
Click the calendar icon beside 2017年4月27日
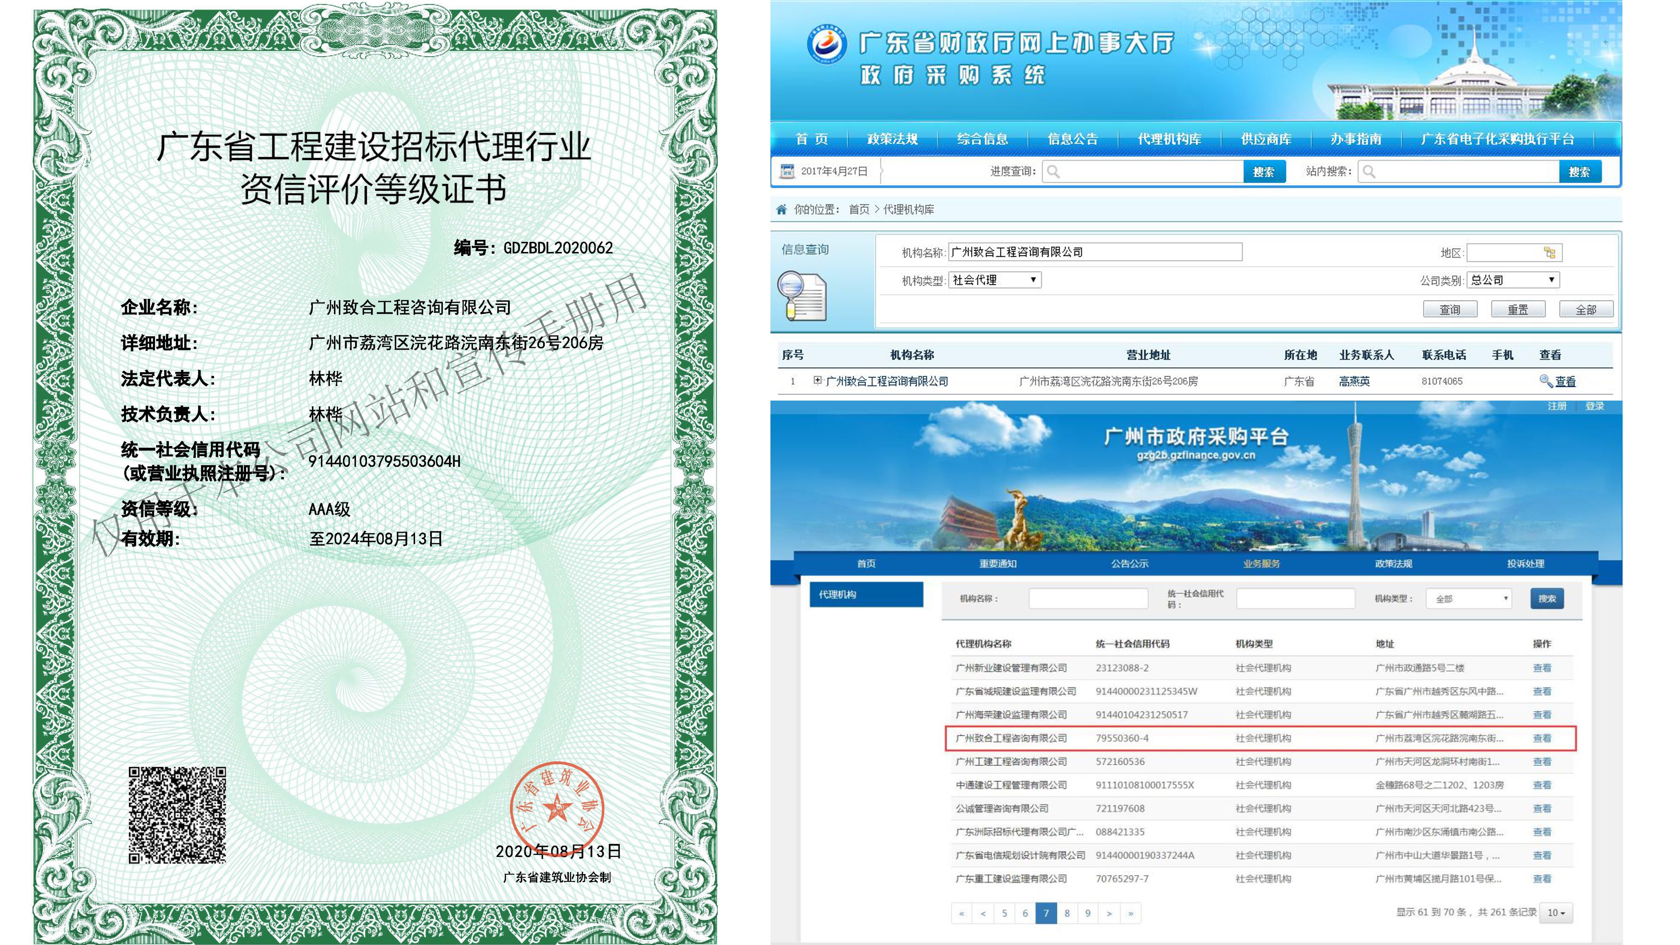pyautogui.click(x=787, y=171)
